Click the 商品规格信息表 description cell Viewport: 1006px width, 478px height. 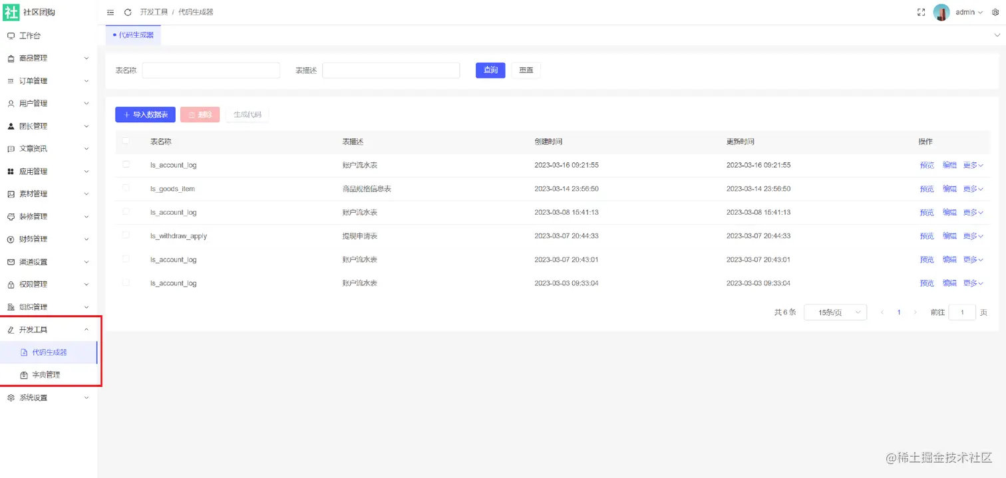point(367,189)
